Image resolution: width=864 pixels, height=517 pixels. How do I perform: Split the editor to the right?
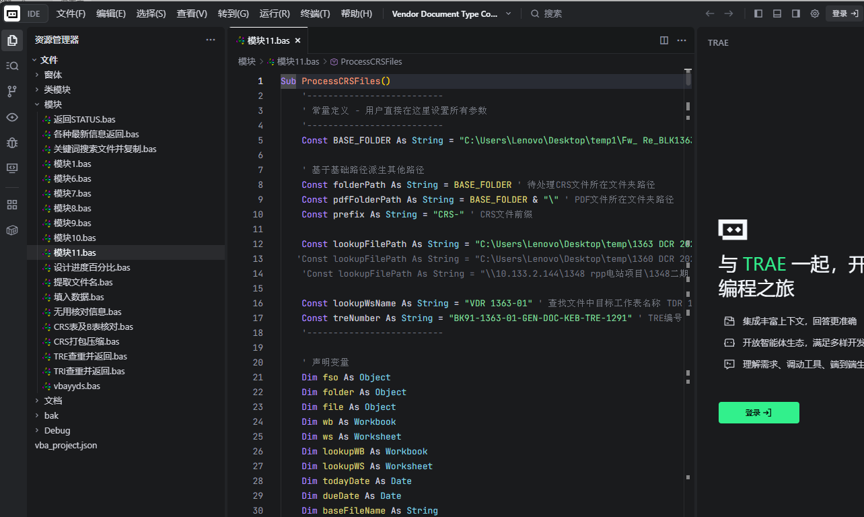click(664, 40)
